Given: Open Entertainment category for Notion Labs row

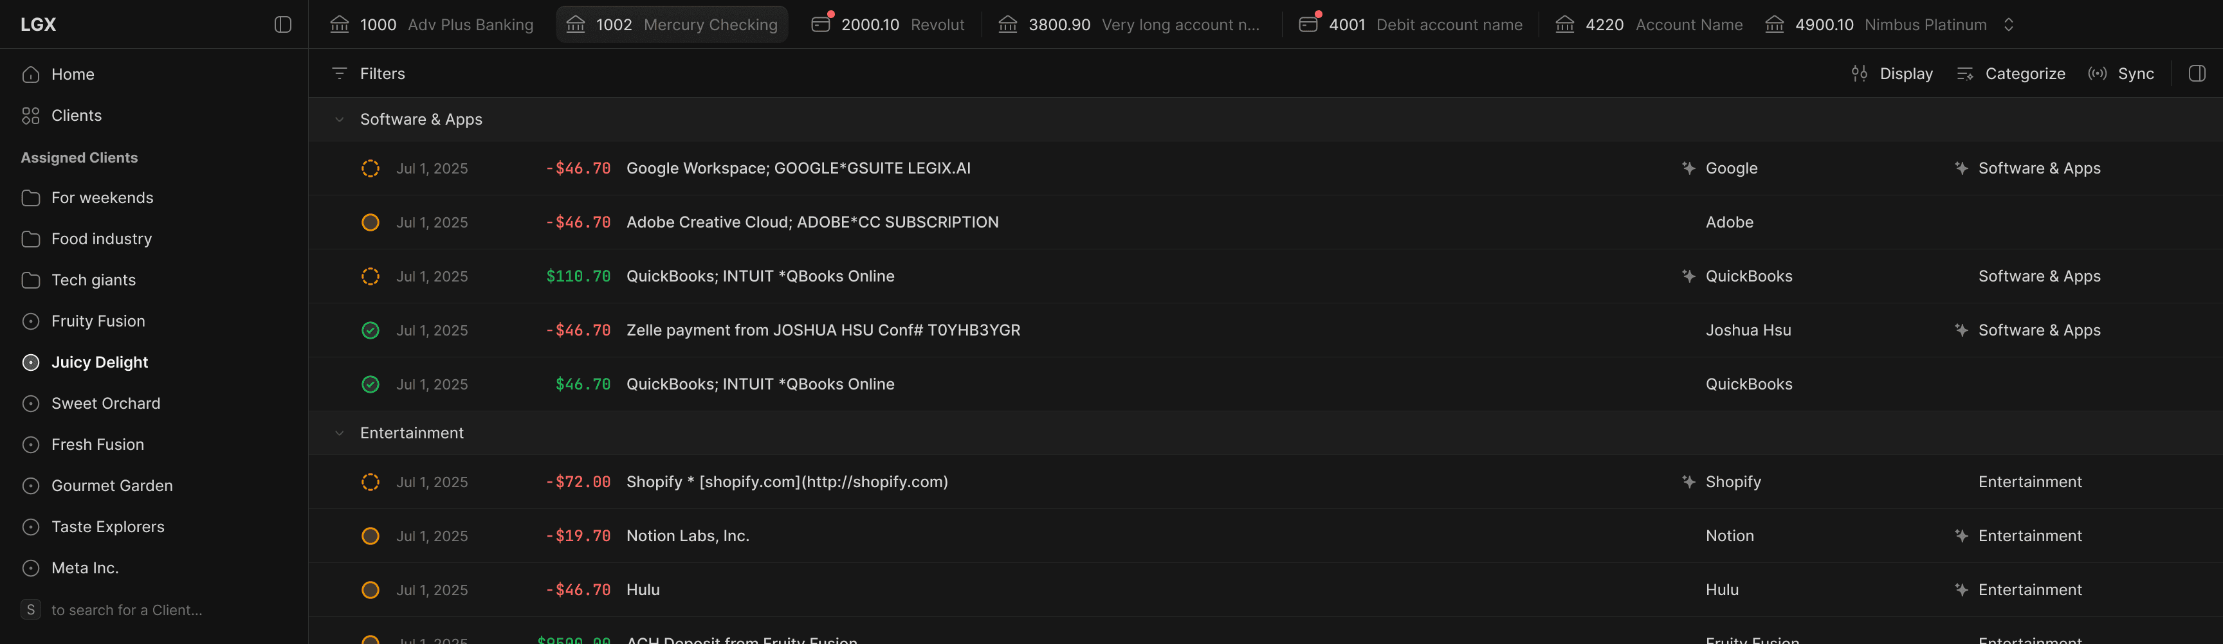Looking at the screenshot, I should [x=2029, y=536].
